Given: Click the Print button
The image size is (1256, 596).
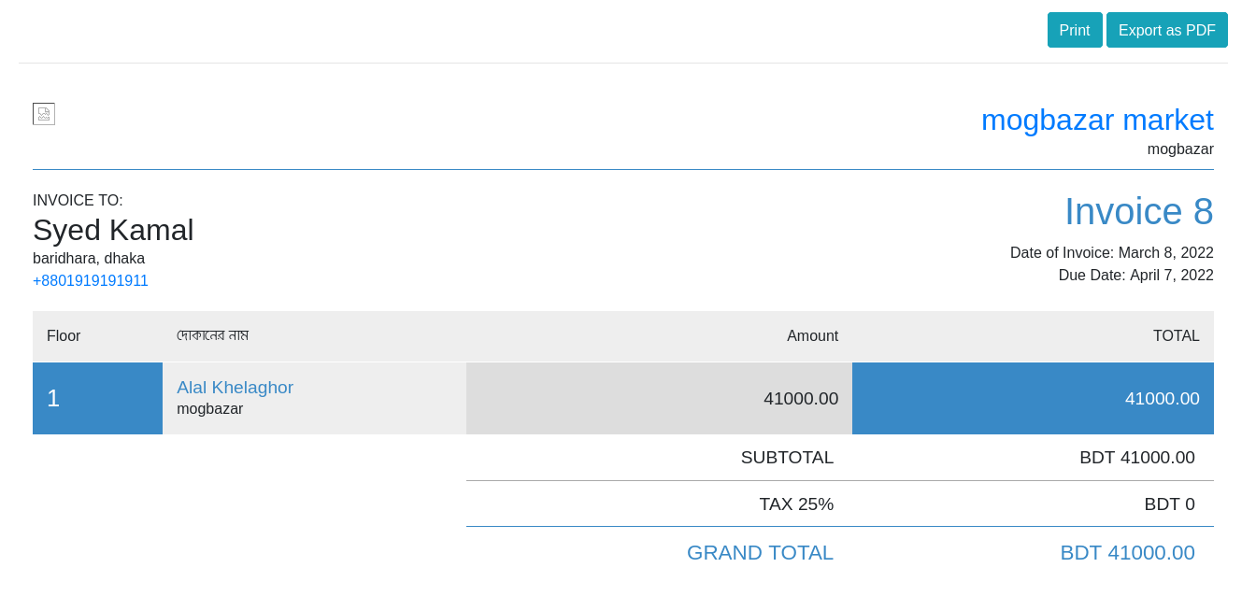Looking at the screenshot, I should click(1075, 30).
